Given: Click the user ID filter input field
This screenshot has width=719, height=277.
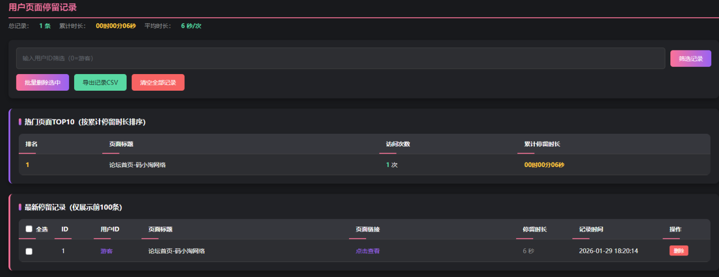Looking at the screenshot, I should (x=340, y=58).
